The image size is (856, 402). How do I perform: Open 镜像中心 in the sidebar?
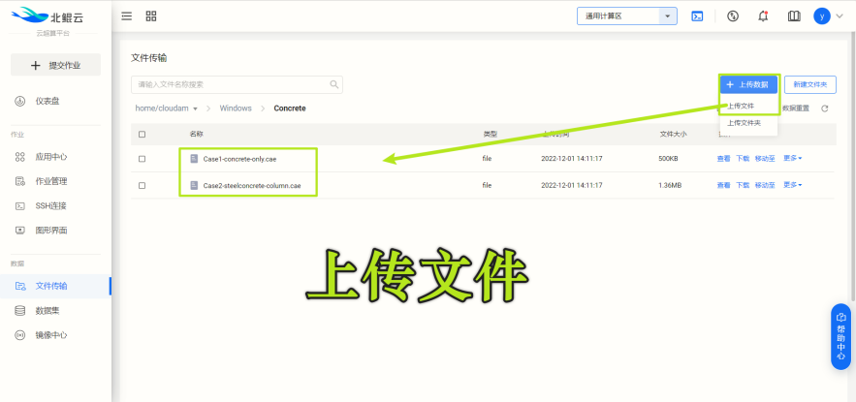(x=51, y=335)
